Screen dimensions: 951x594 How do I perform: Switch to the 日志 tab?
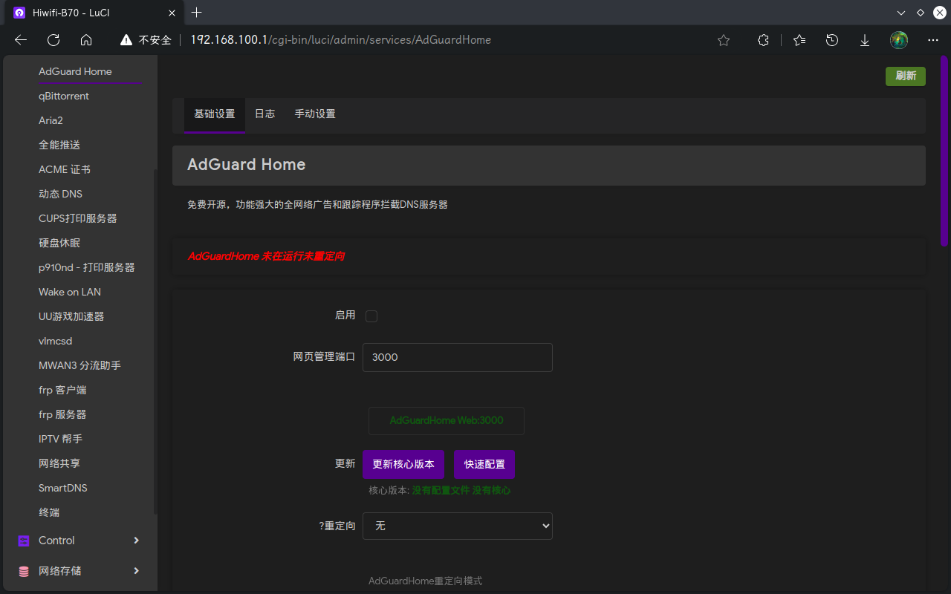[264, 114]
